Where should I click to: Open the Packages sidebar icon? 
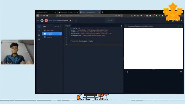pyautogui.click(x=39, y=35)
